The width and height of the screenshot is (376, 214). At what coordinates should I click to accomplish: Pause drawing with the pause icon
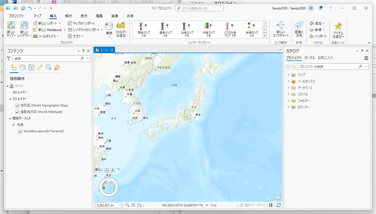tap(271, 205)
